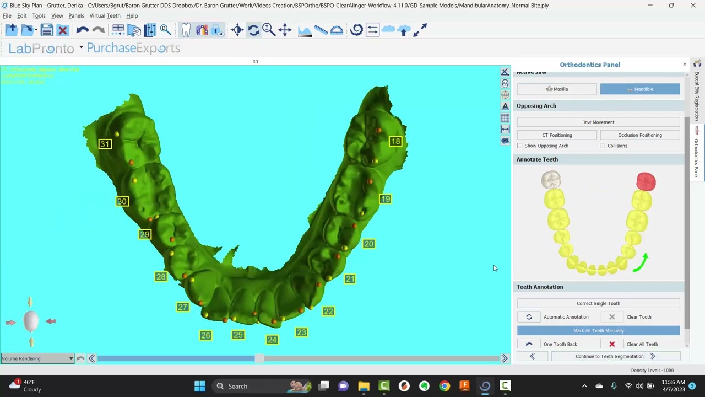Open the Panels menu
Image resolution: width=705 pixels, height=397 pixels.
tap(76, 15)
